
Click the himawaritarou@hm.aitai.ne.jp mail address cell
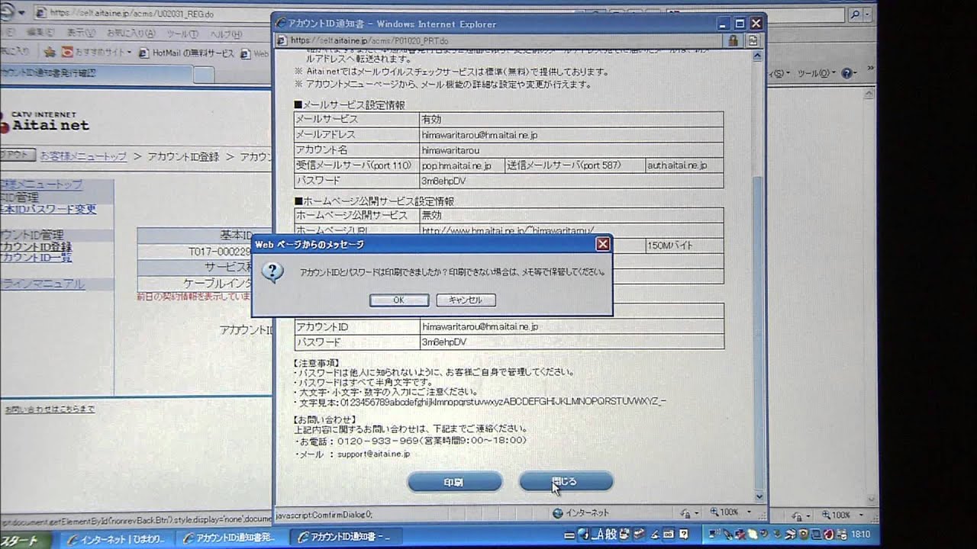click(571, 134)
